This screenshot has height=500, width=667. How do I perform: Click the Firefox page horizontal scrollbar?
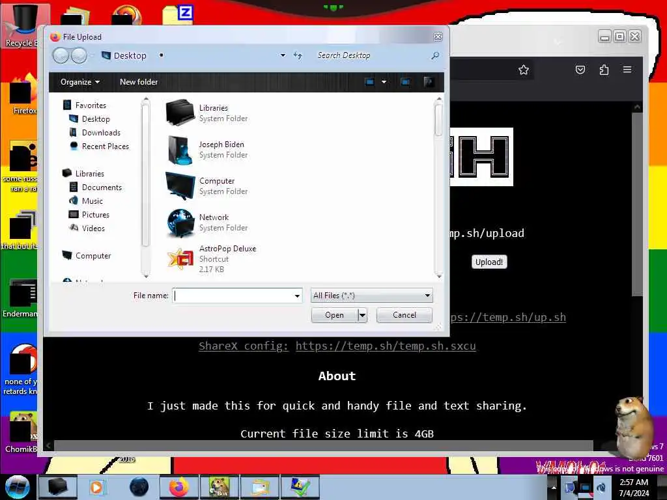tap(323, 445)
